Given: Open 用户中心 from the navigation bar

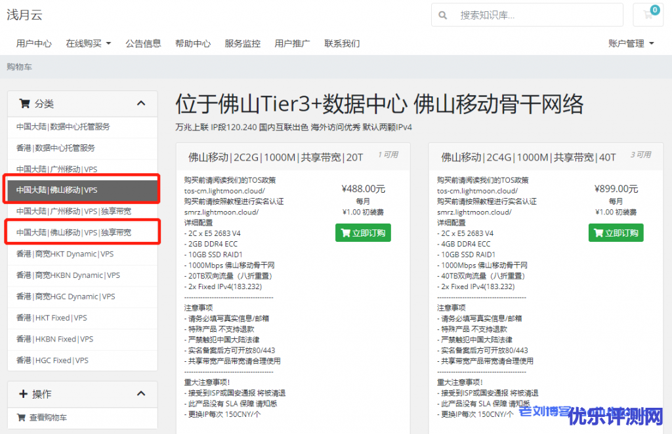Looking at the screenshot, I should point(34,43).
